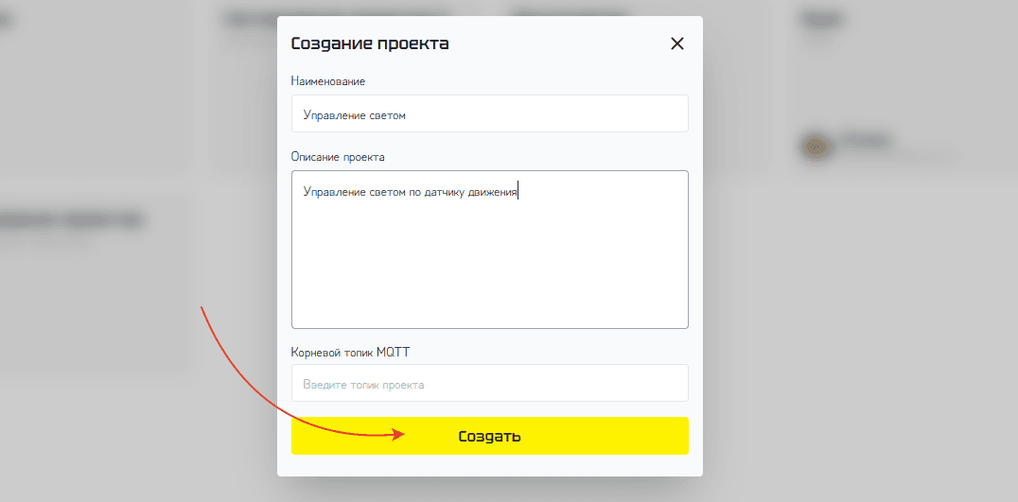Click the Создание проекта dialog title
The image size is (1018, 502).
click(370, 43)
